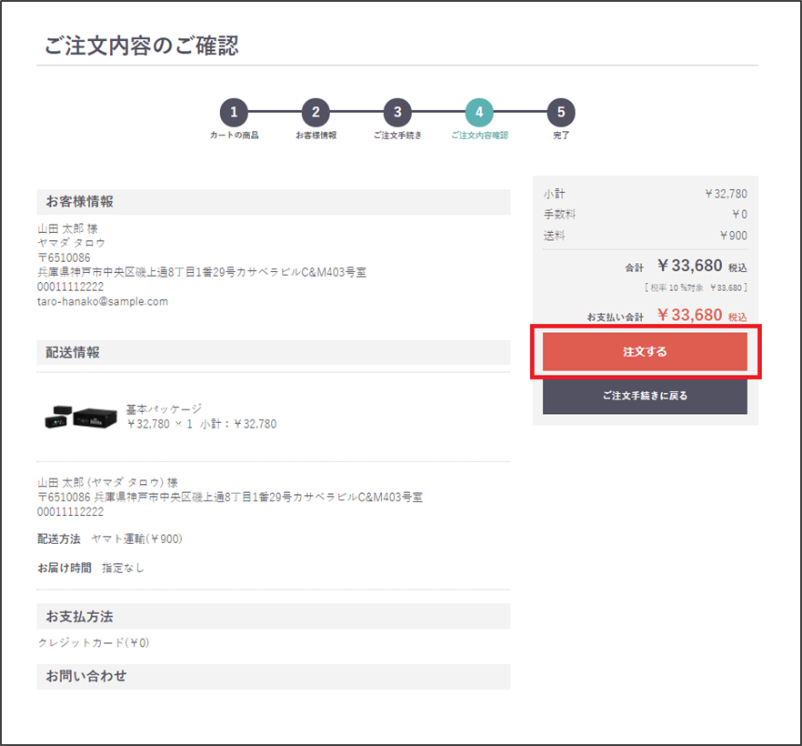Image resolution: width=802 pixels, height=746 pixels.
Task: Click the red お支払い合計 ¥33,680 amount
Action: click(x=688, y=315)
